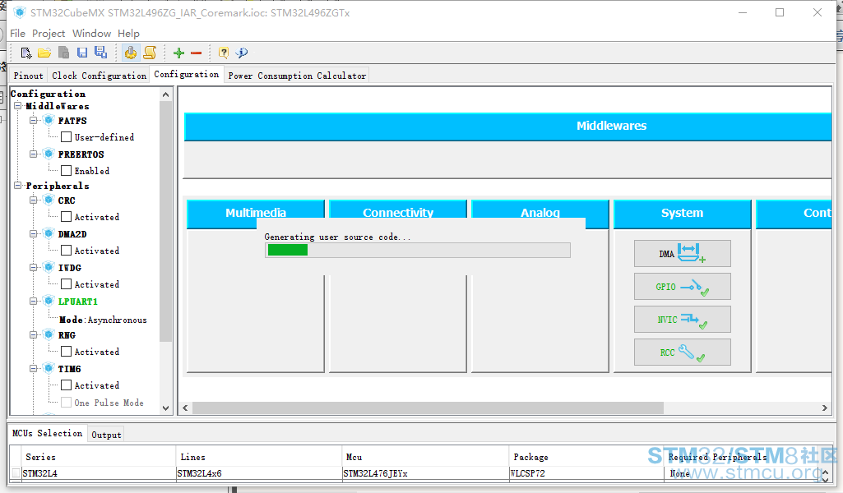The image size is (843, 493).
Task: Check TIM6 Activated checkbox
Action: coord(66,385)
